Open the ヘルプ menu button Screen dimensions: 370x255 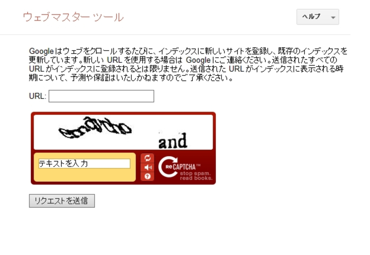click(318, 17)
